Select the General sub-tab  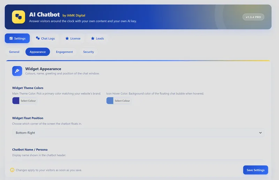pos(14,52)
